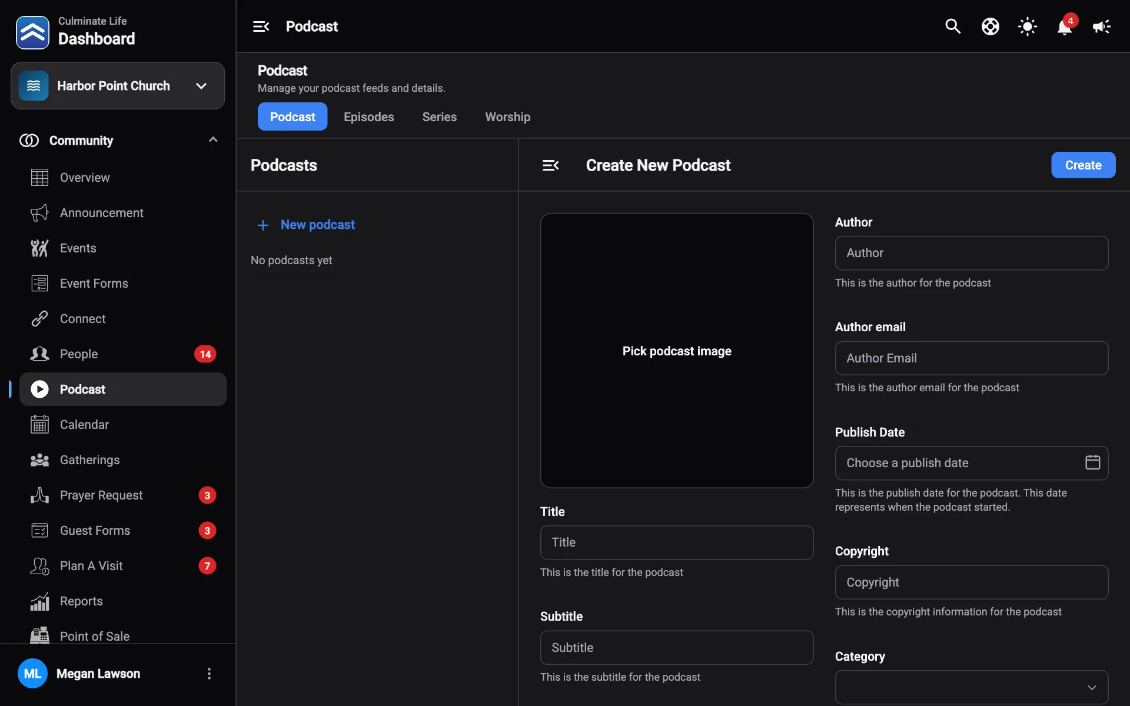
Task: Switch to the Series tab
Action: (x=439, y=116)
